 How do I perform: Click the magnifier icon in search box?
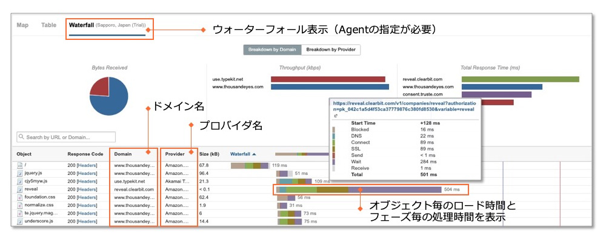click(21, 137)
